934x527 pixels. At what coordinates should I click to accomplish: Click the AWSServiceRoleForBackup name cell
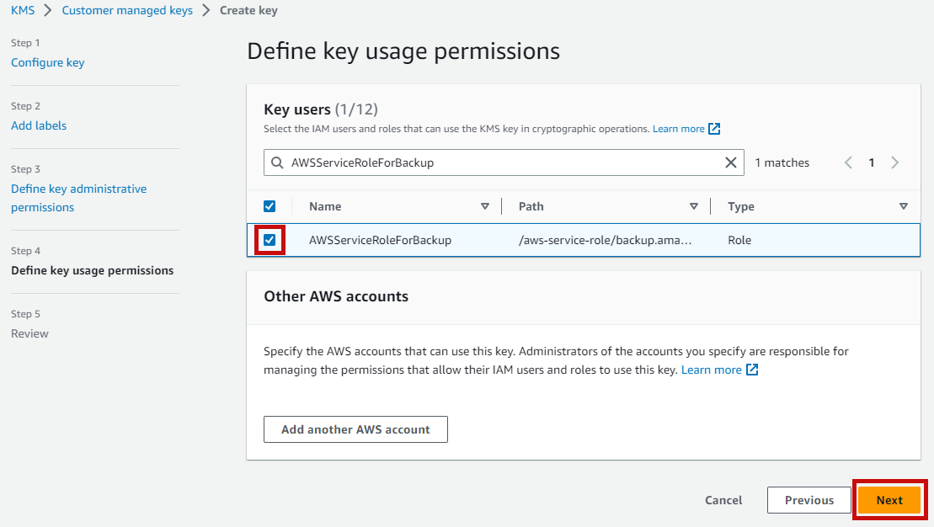point(380,240)
